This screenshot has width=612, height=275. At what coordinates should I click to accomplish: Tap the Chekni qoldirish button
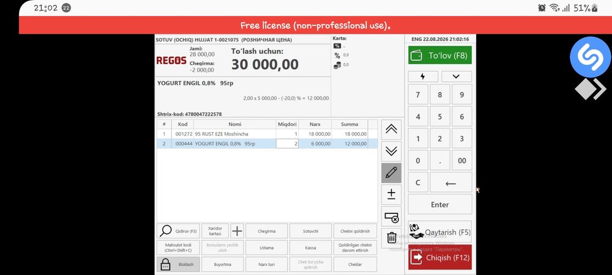355,231
